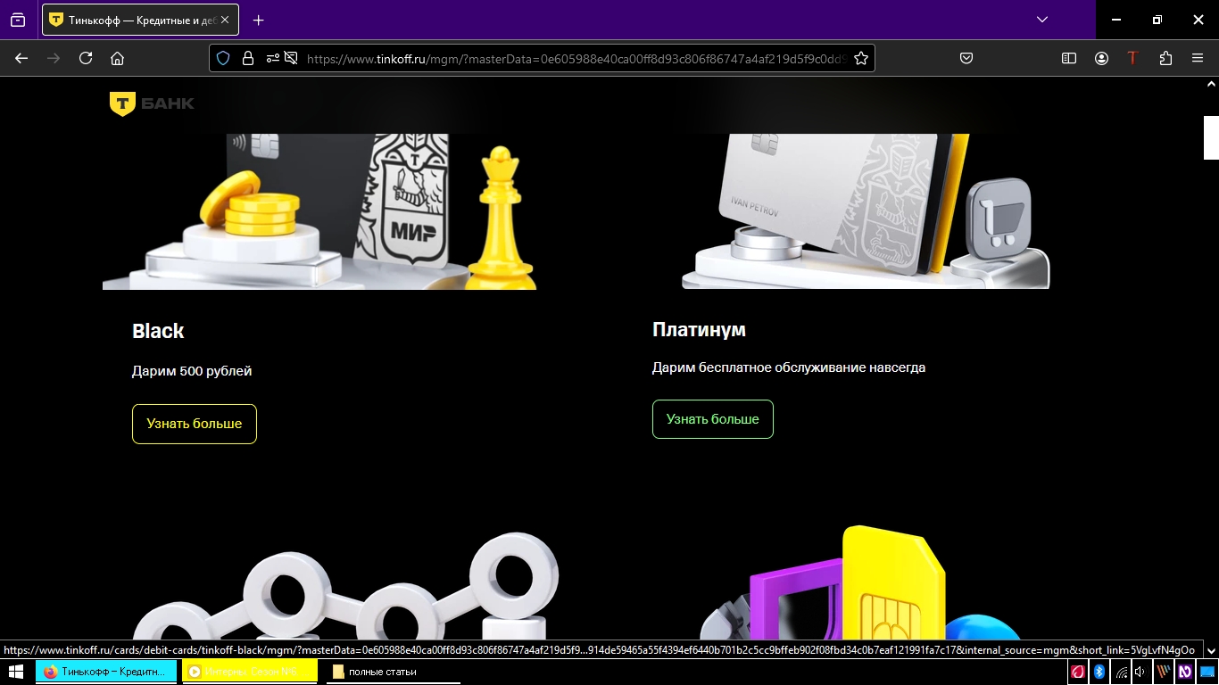Open the striped colored bars tray icon

click(1164, 672)
